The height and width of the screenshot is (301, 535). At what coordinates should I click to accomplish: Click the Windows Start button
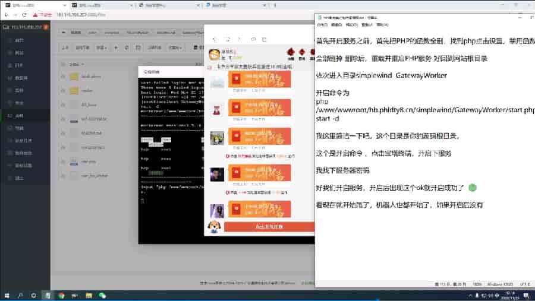coord(6,294)
